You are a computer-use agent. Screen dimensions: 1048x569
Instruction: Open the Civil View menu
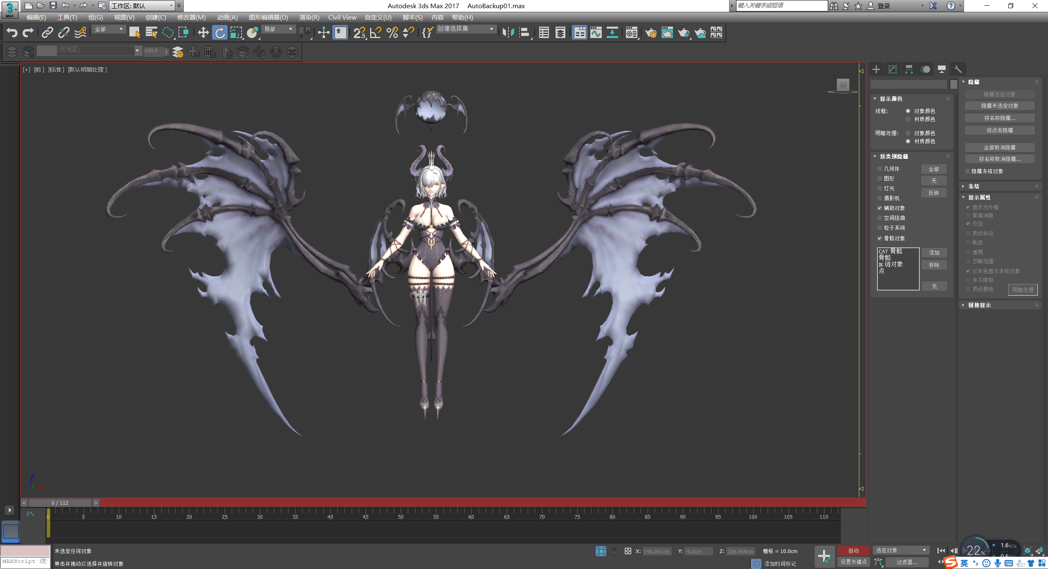(x=342, y=17)
